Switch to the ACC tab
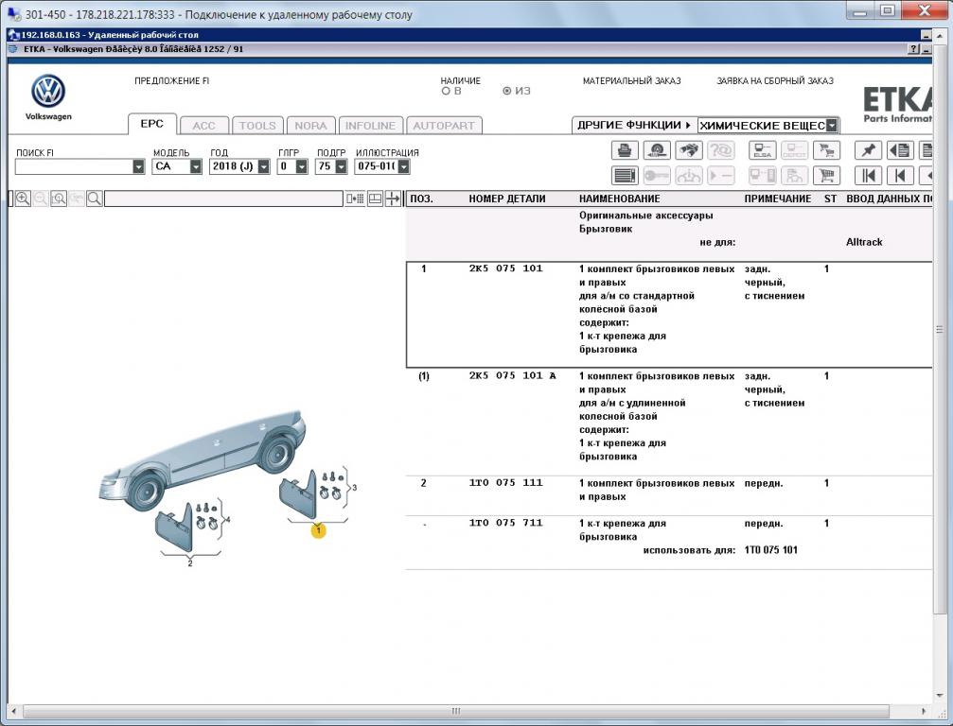 pyautogui.click(x=204, y=126)
